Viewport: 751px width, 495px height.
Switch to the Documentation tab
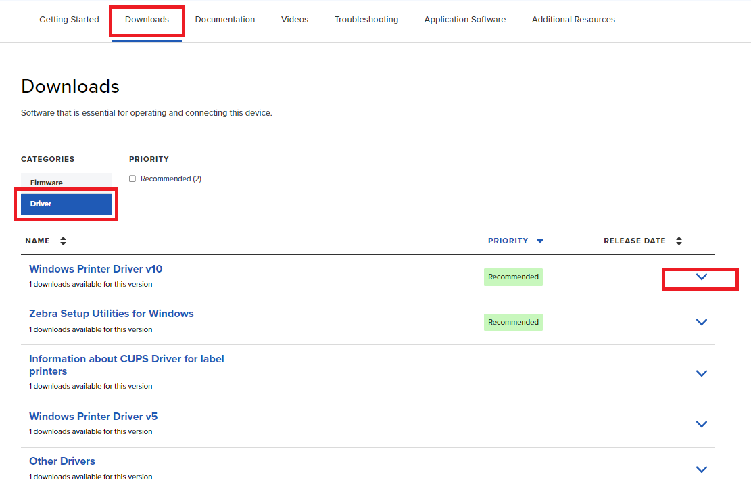[225, 20]
